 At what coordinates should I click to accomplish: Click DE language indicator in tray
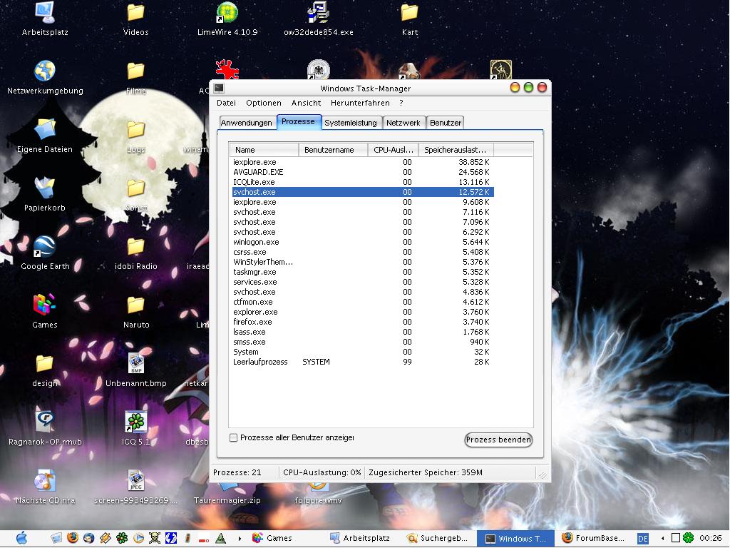coord(643,539)
